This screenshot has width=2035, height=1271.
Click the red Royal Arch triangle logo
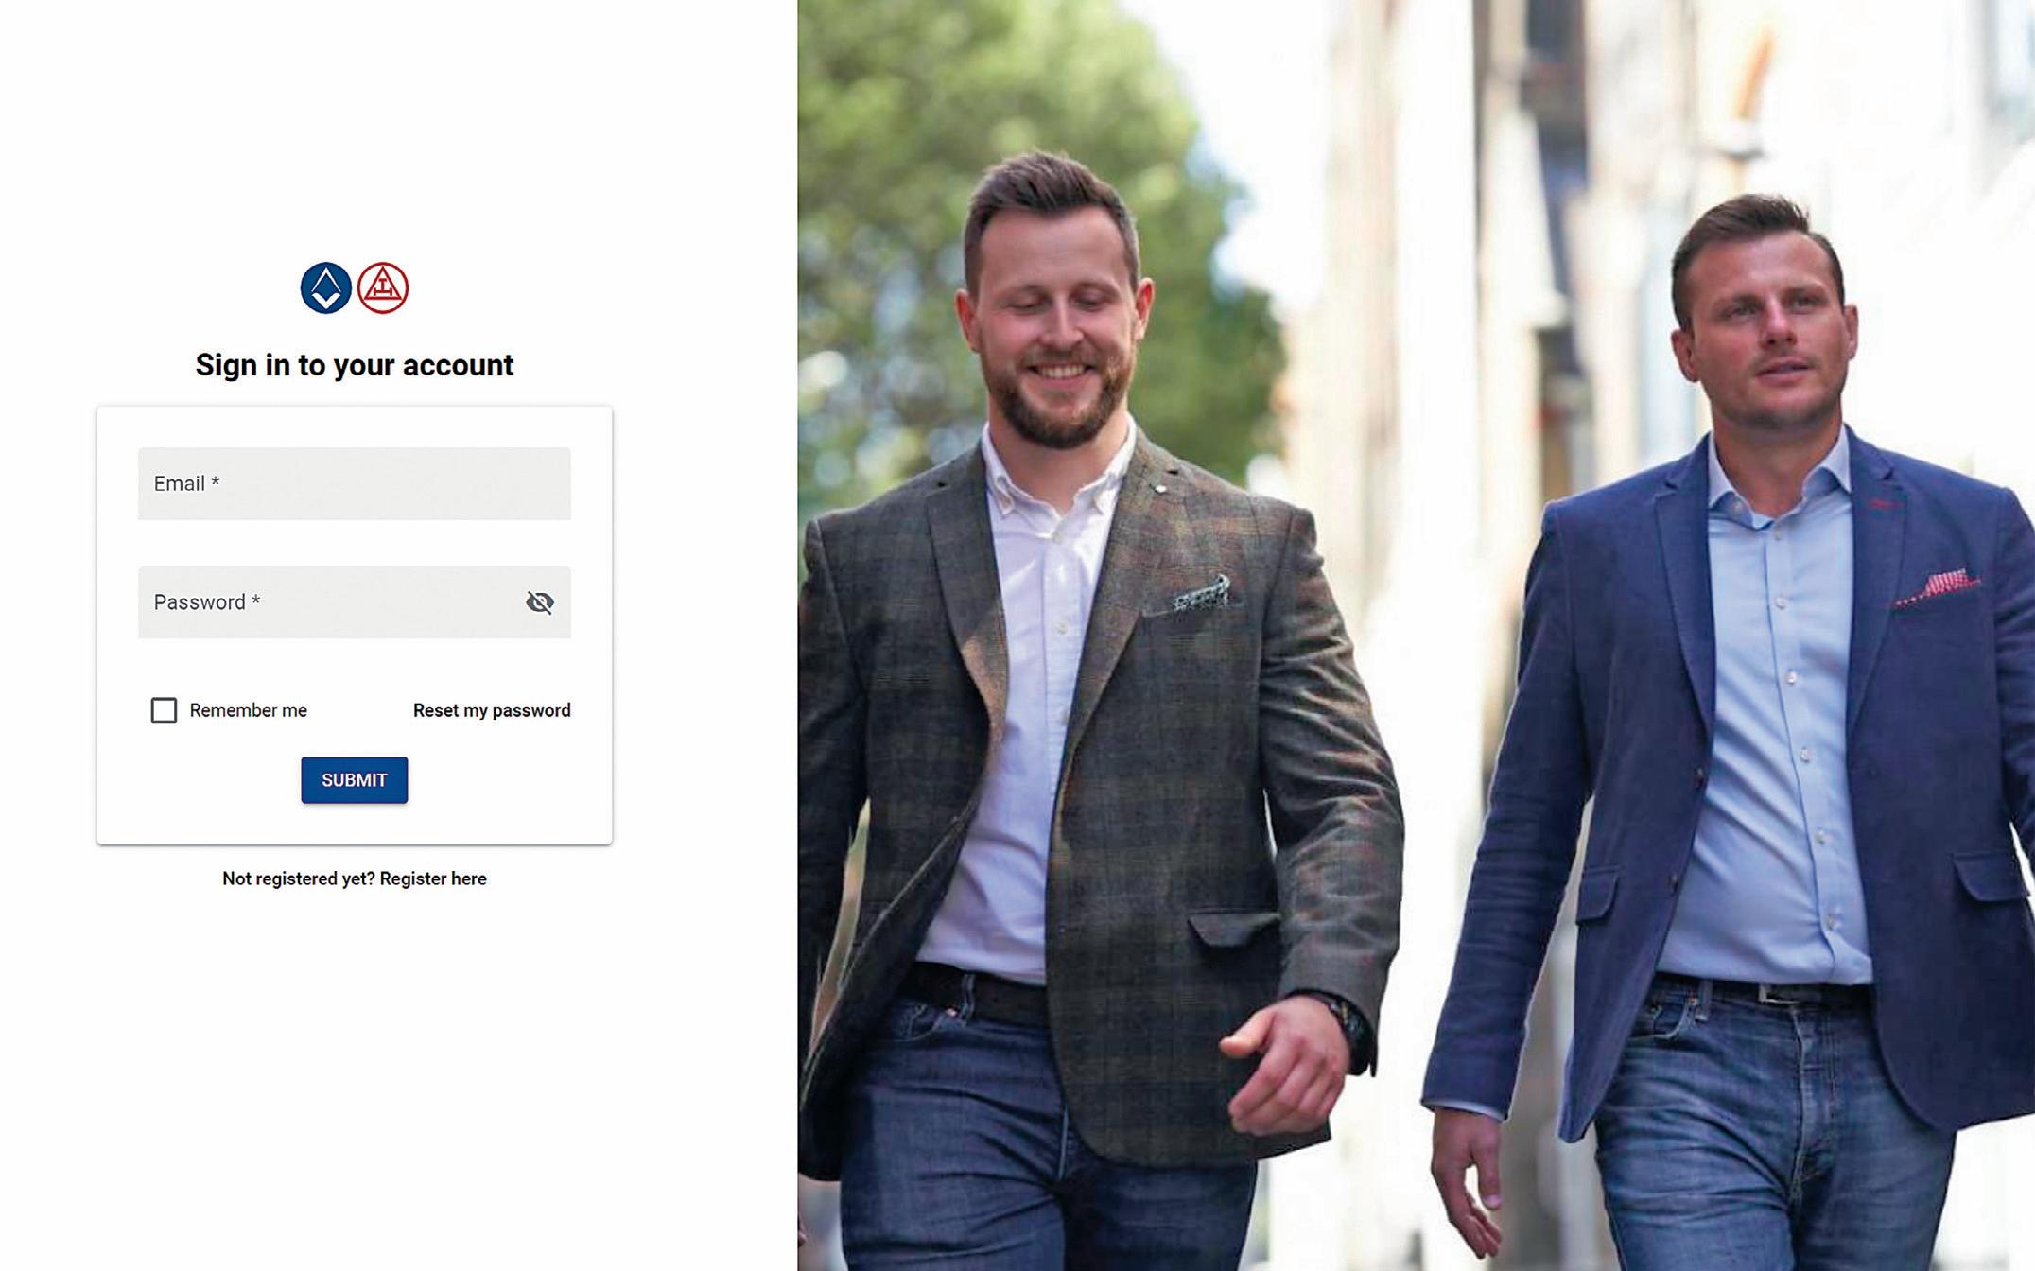pos(383,288)
